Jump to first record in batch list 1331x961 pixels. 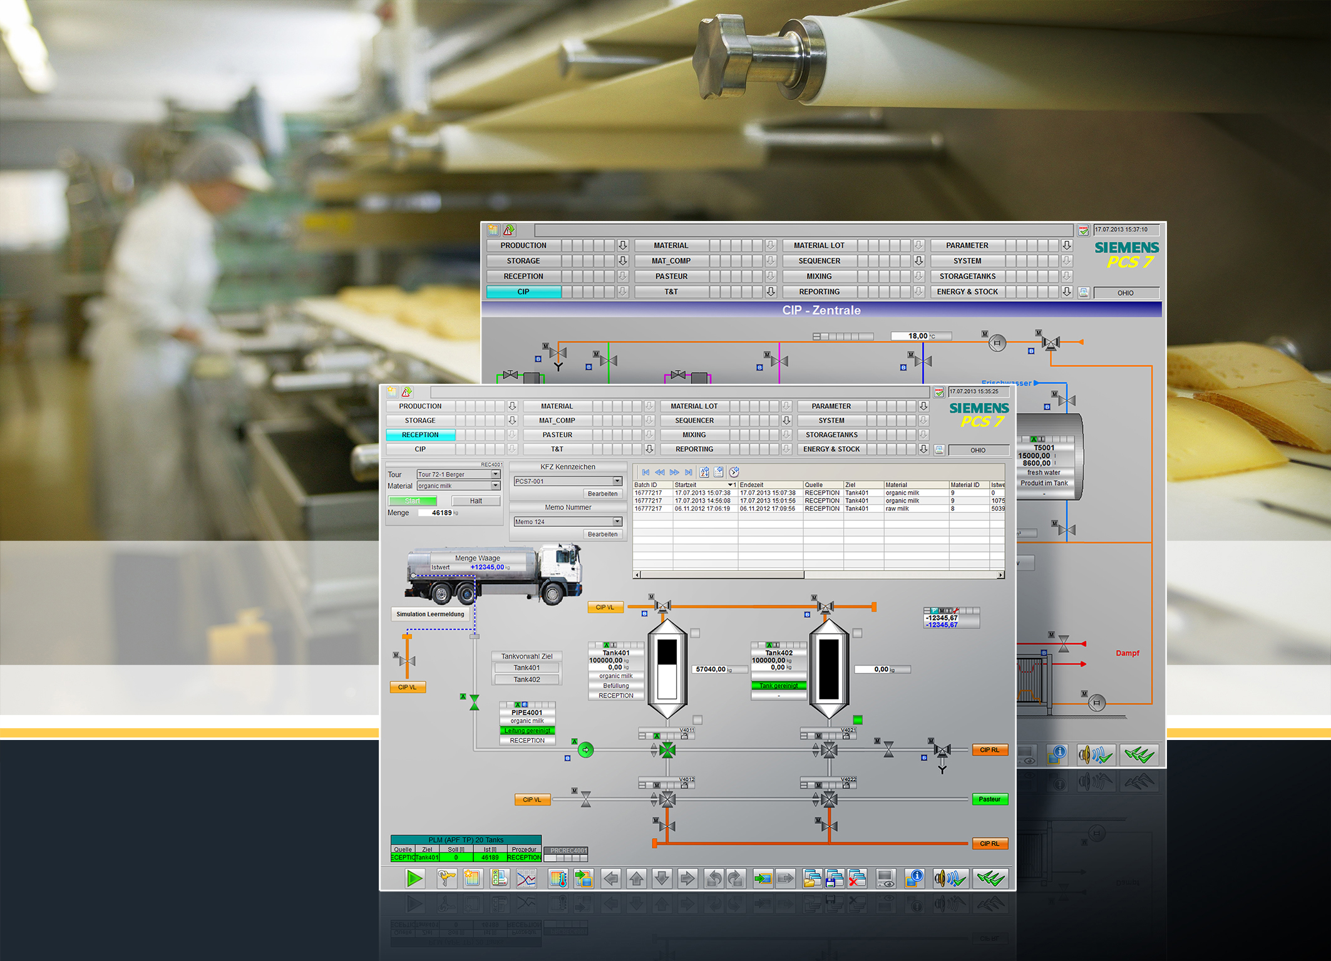point(645,472)
